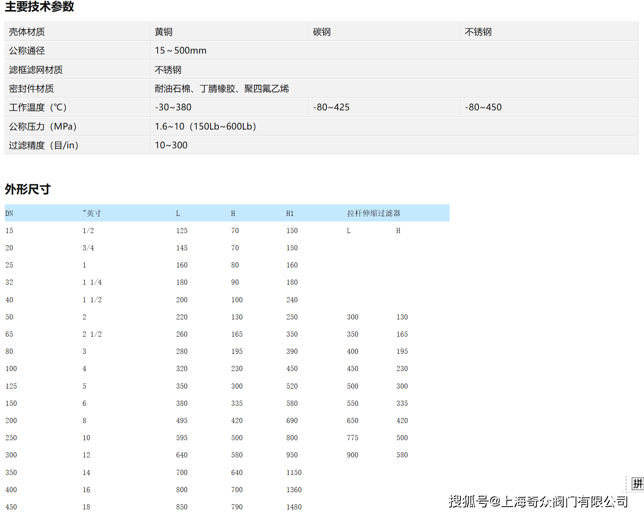Select L value 220 in DN 50 row
Screen dimensions: 644x515
(x=182, y=317)
